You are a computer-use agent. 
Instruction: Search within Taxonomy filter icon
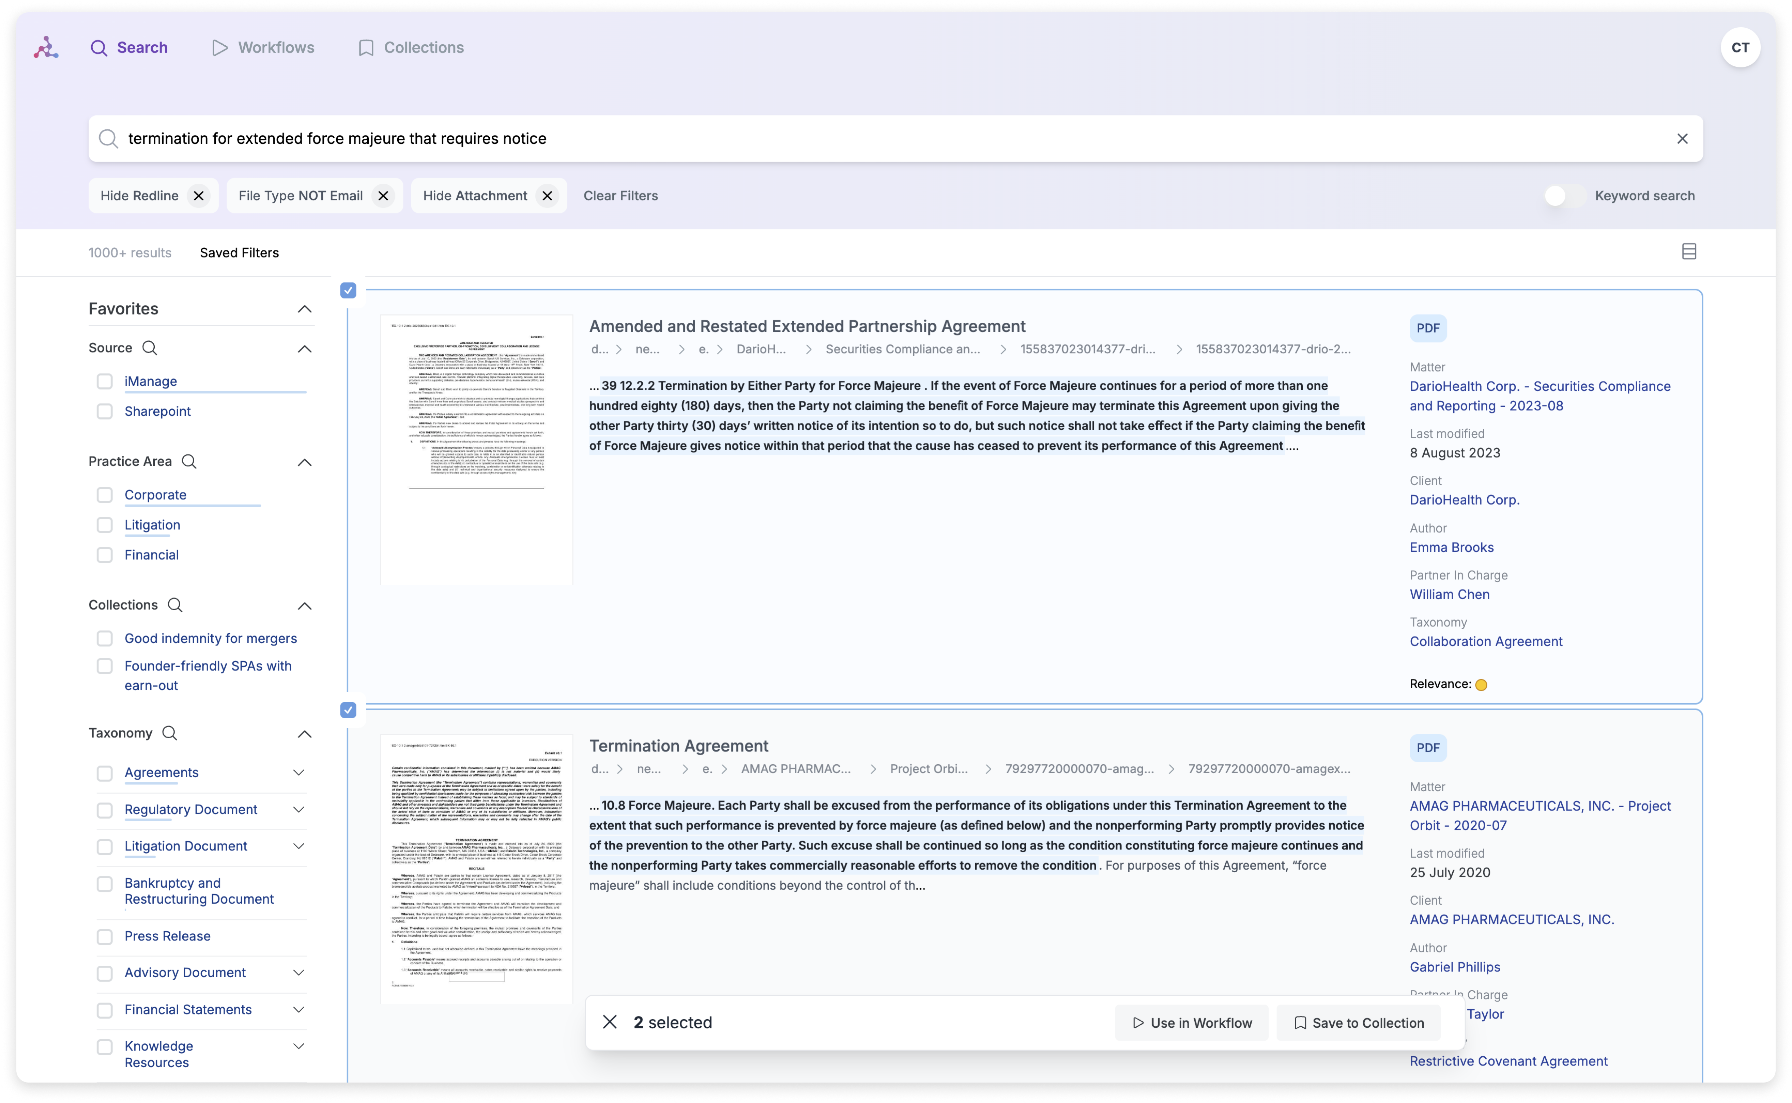169,733
